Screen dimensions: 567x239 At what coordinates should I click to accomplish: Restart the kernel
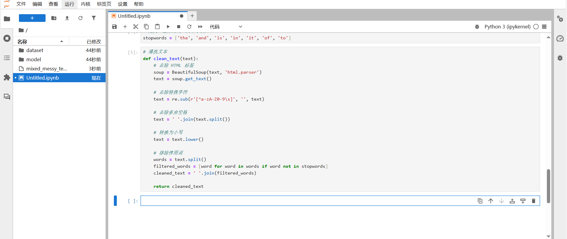(189, 27)
